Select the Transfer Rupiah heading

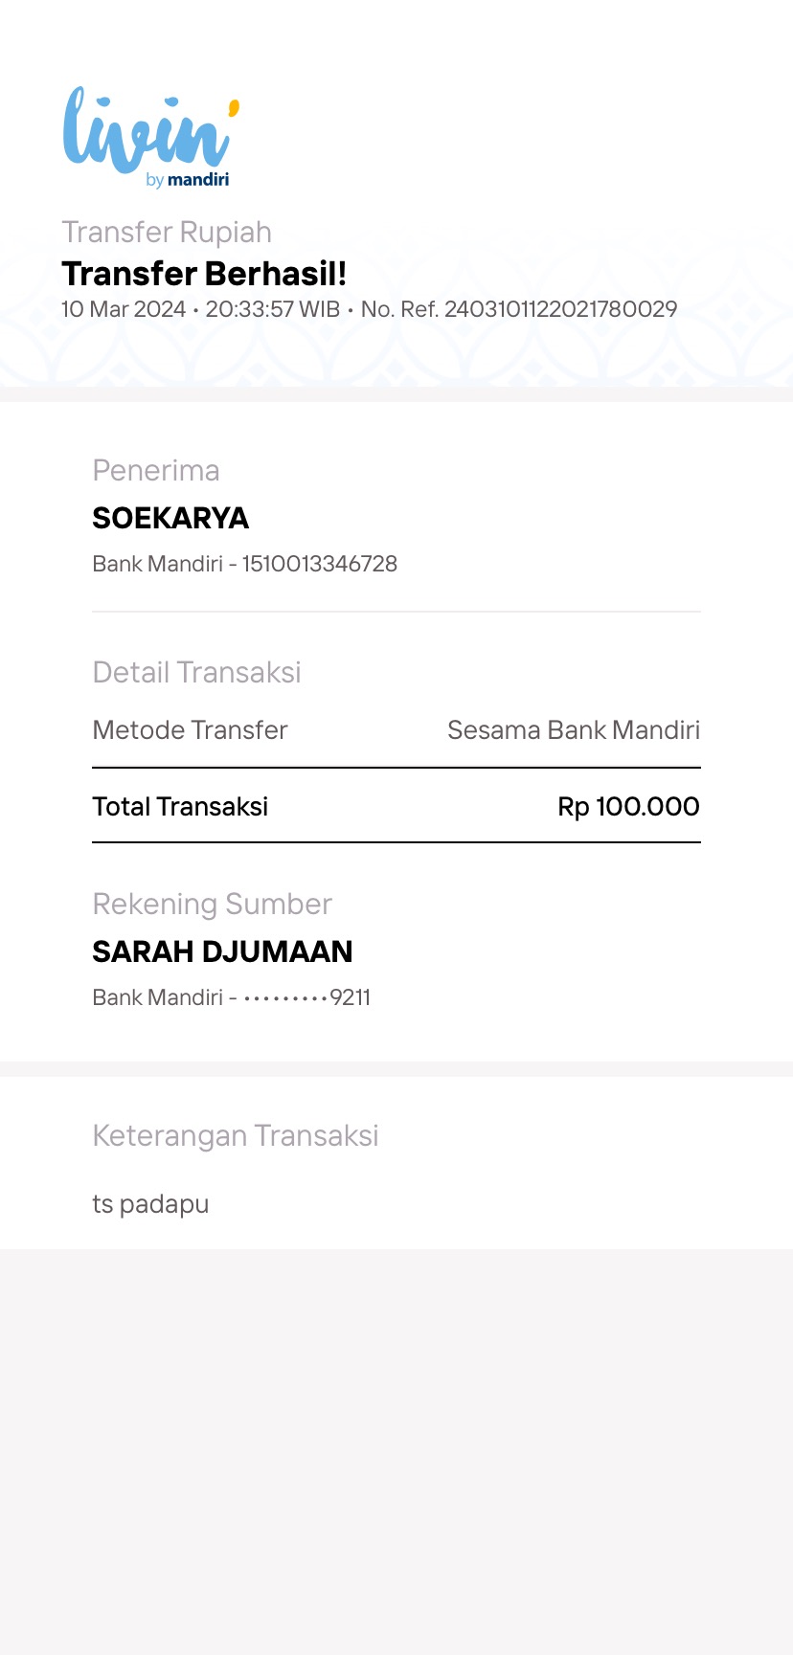click(x=167, y=233)
